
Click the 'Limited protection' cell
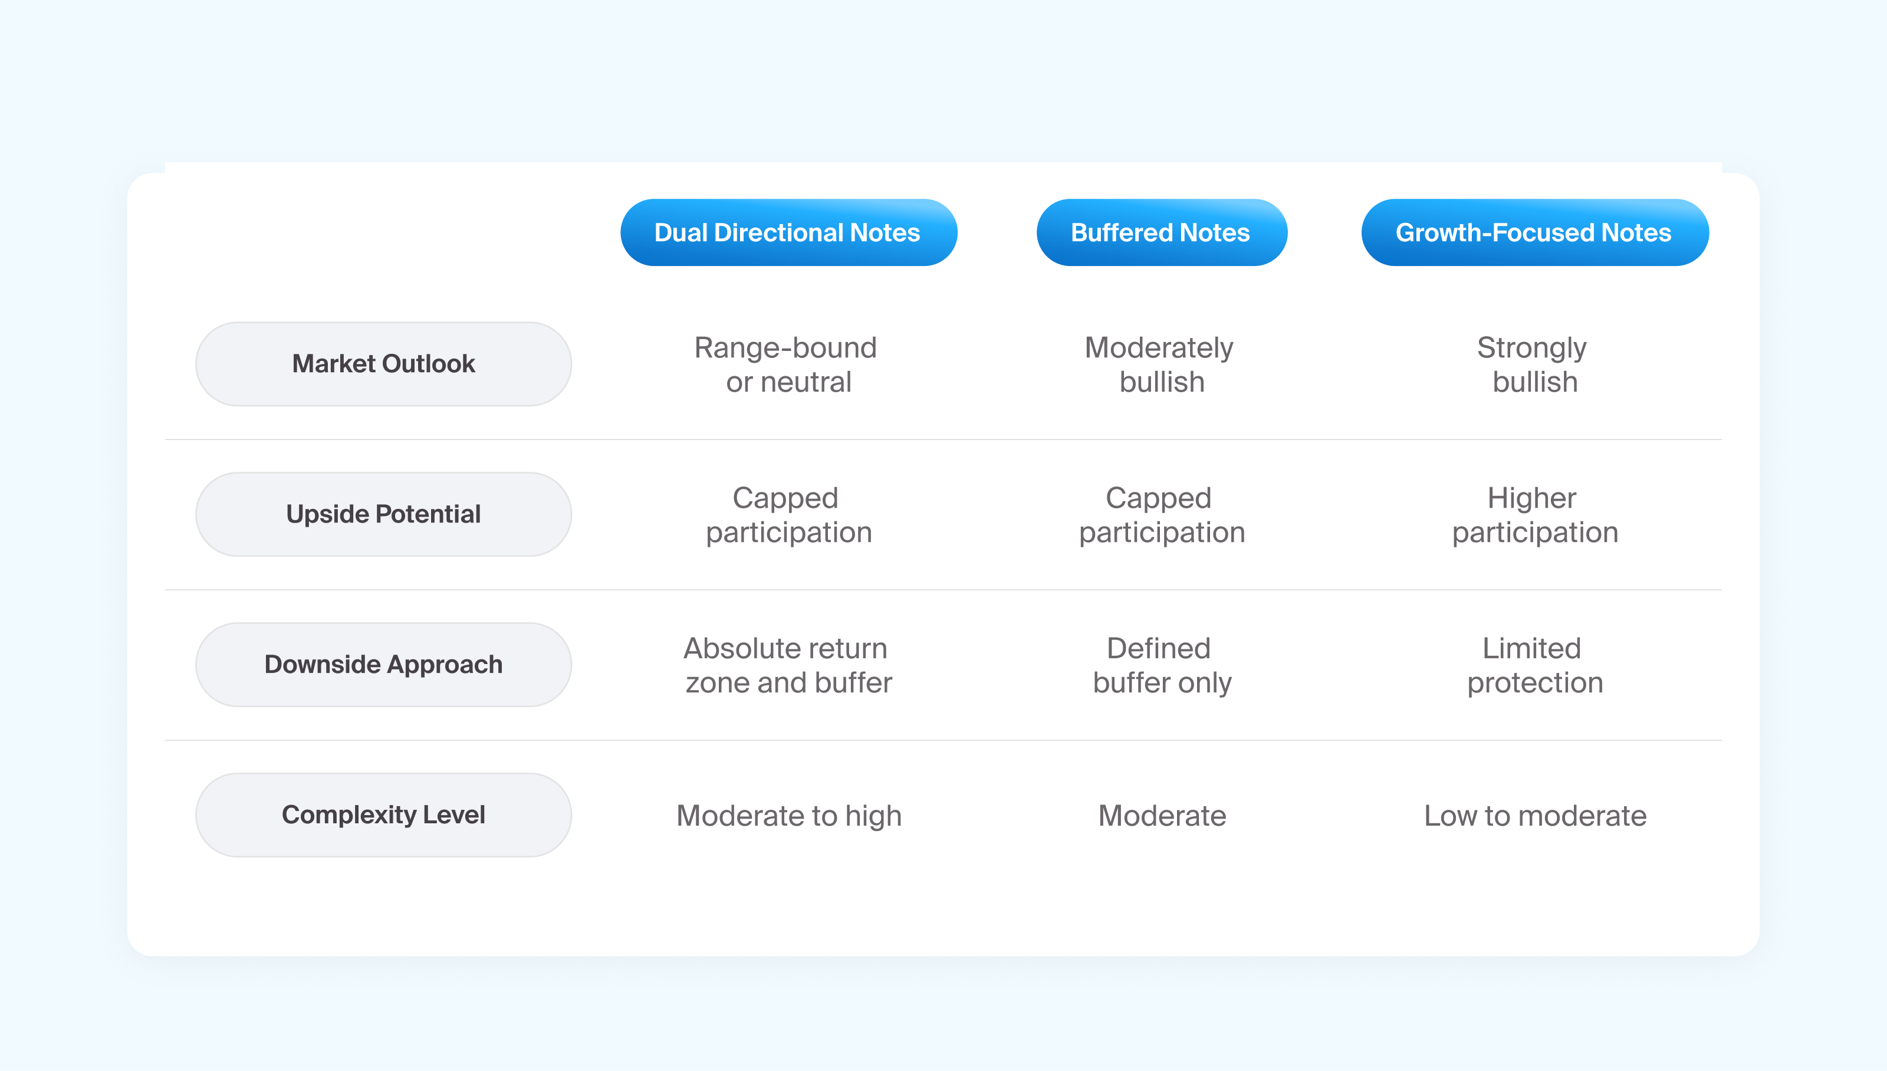1535,666
